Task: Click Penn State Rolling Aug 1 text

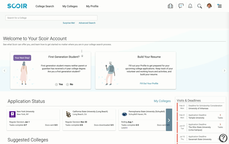Action: [x=127, y=122]
